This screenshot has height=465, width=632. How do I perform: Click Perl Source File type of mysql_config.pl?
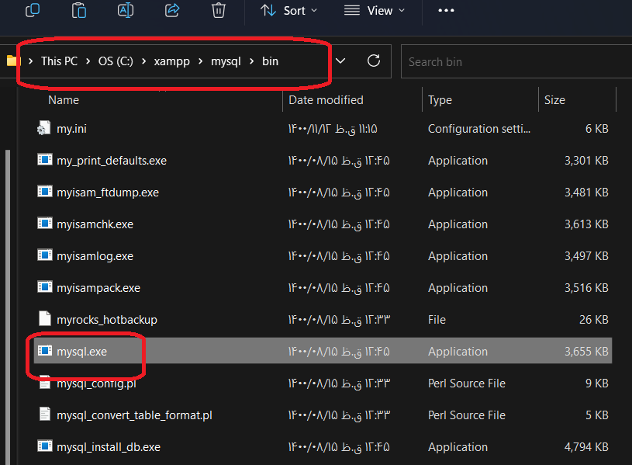coord(466,383)
